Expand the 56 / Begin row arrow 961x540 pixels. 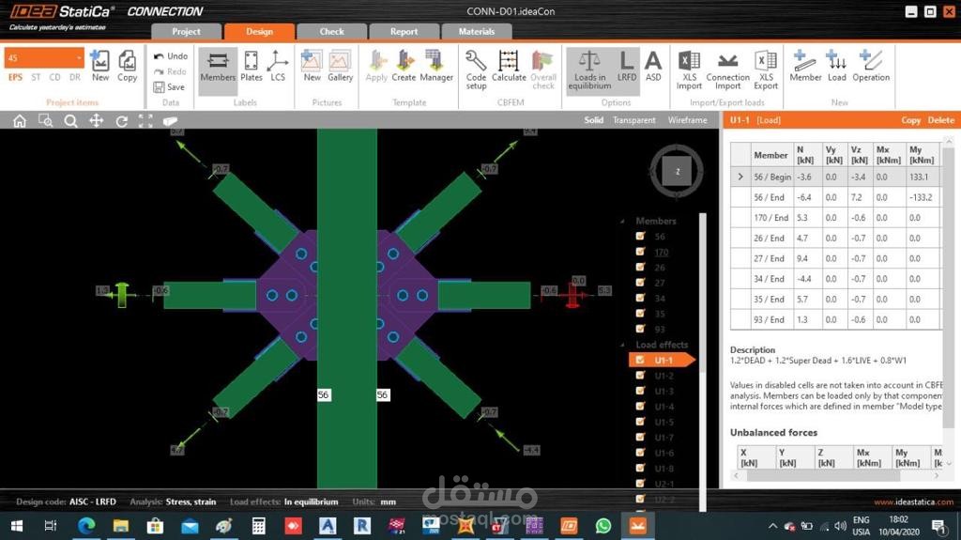click(740, 177)
